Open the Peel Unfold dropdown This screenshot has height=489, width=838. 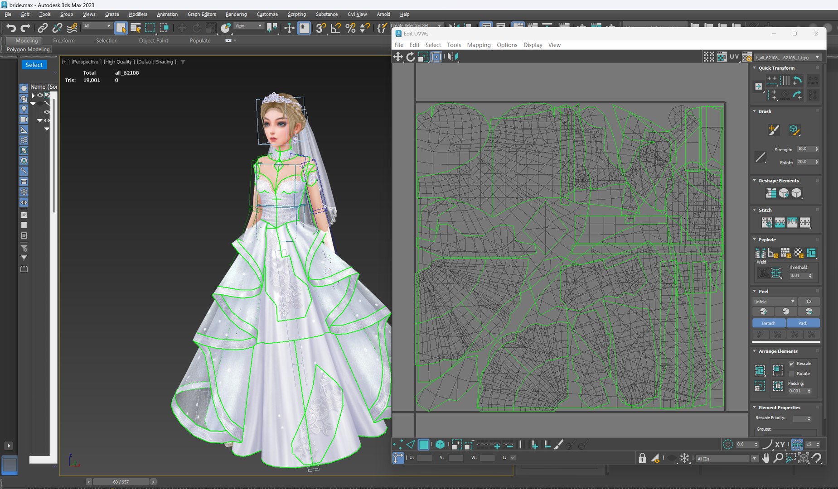774,302
